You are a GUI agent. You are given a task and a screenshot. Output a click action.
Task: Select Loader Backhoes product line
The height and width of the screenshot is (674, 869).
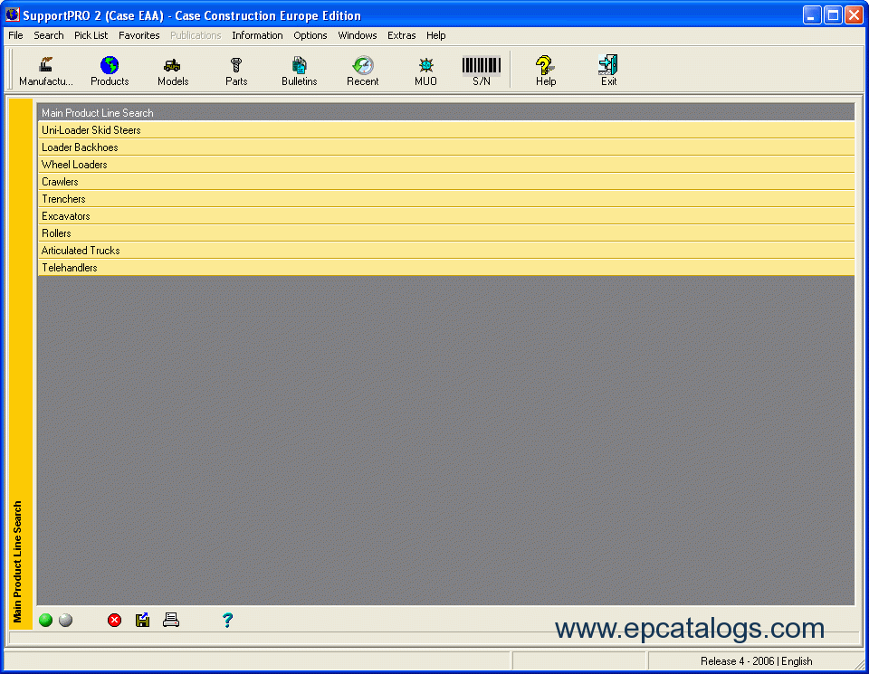446,147
